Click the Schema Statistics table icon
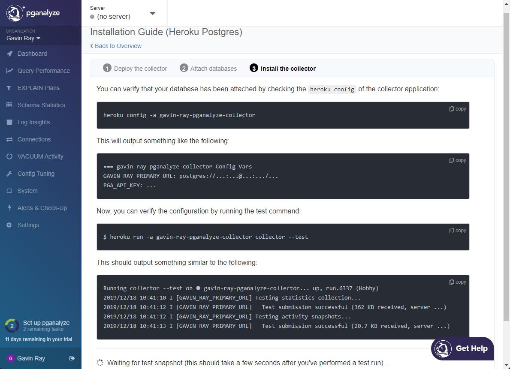 [9, 105]
